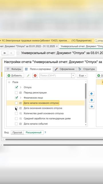
Task: Check Средний заработок по календарным дням checkbox
Action: coord(16,119)
